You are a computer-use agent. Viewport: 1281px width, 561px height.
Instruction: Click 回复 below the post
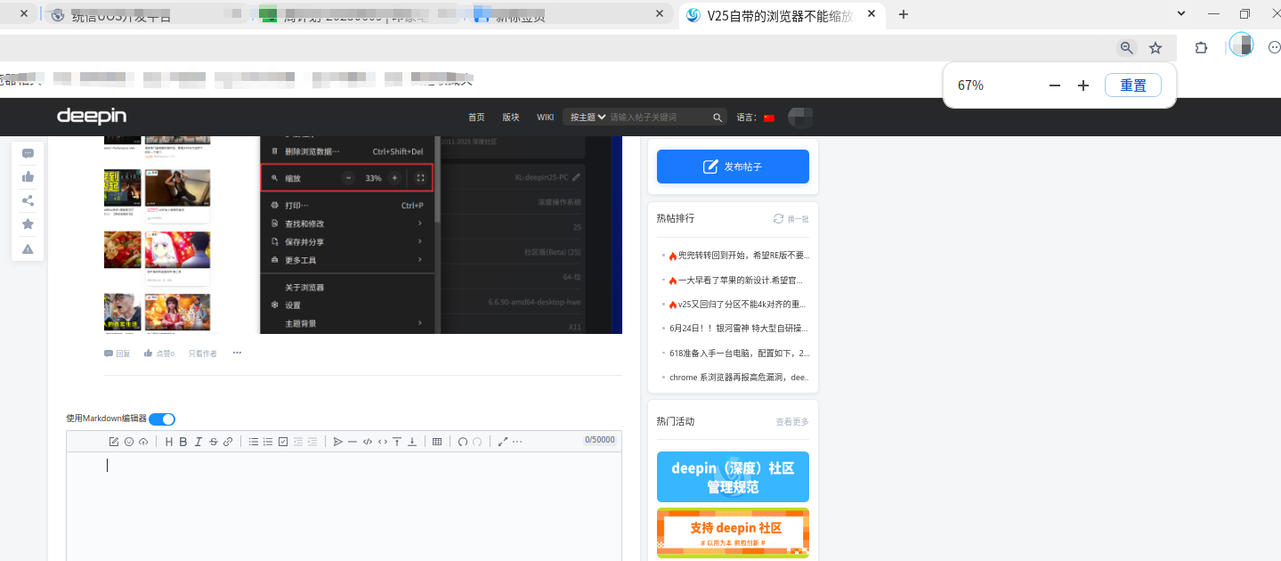[117, 354]
